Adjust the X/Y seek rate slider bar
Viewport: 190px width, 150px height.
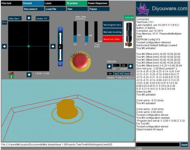(x=75, y=32)
